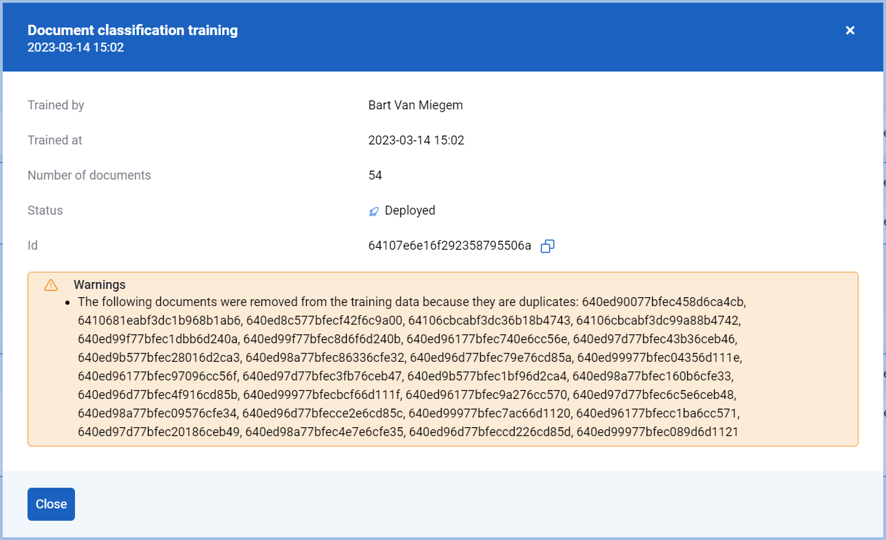Click the document count 54
The height and width of the screenshot is (540, 886).
pyautogui.click(x=375, y=175)
